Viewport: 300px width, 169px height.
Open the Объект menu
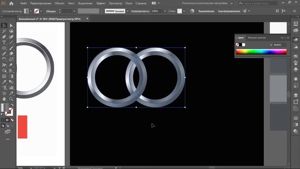[x=60, y=3]
